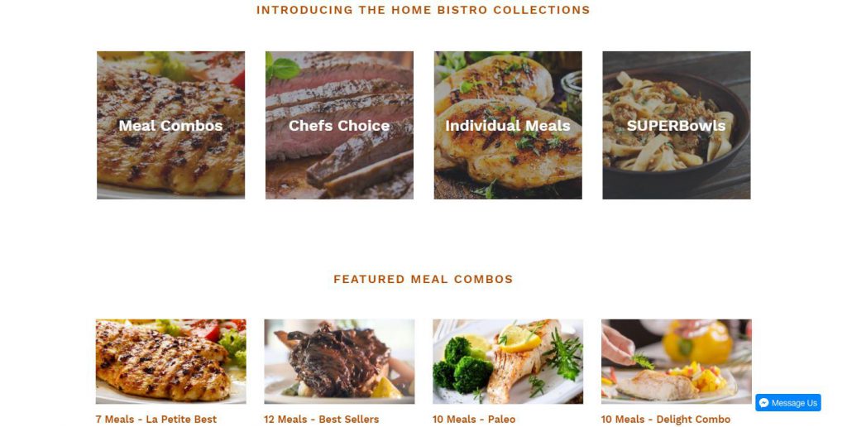This screenshot has height=427, width=847.
Task: Click the Messenger icon in the chat widget
Action: [x=763, y=403]
